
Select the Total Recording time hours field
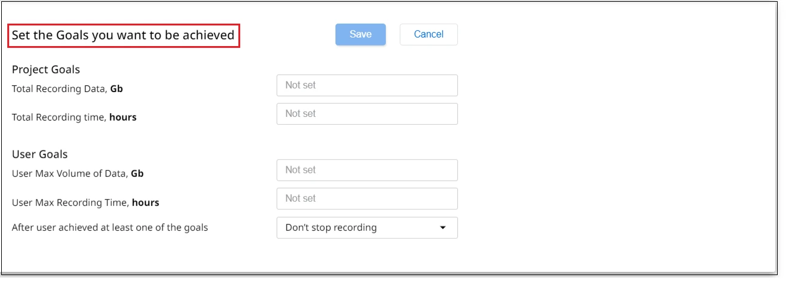click(367, 114)
